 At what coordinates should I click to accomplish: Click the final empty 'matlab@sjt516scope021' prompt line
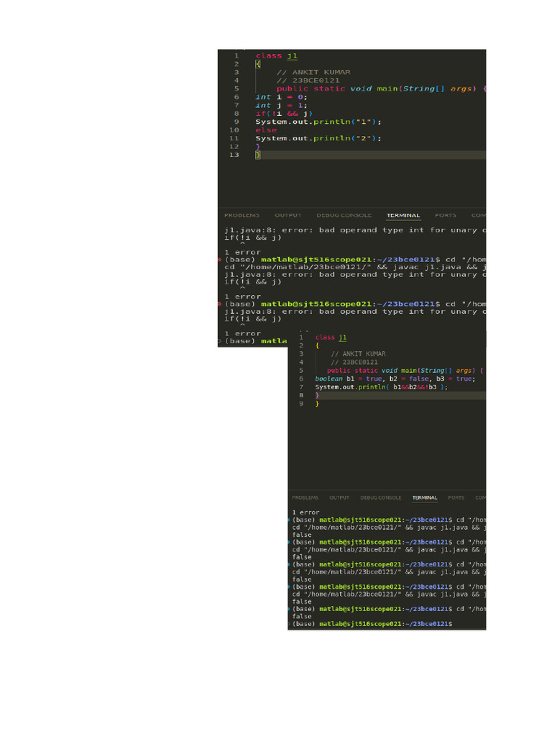[x=372, y=624]
